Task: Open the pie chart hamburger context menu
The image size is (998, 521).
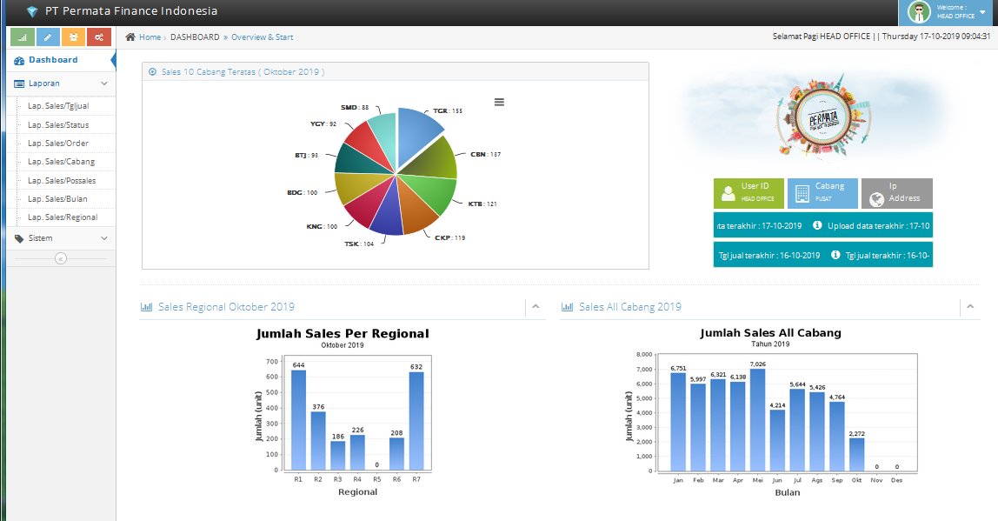Action: pos(499,102)
